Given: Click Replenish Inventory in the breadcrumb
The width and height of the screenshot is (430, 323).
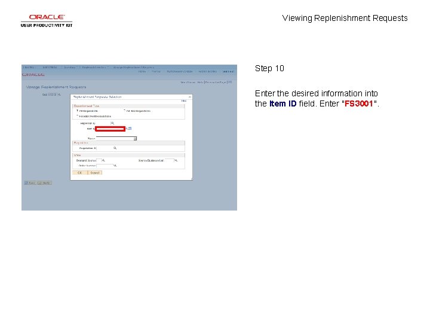Looking at the screenshot, I should [x=94, y=67].
